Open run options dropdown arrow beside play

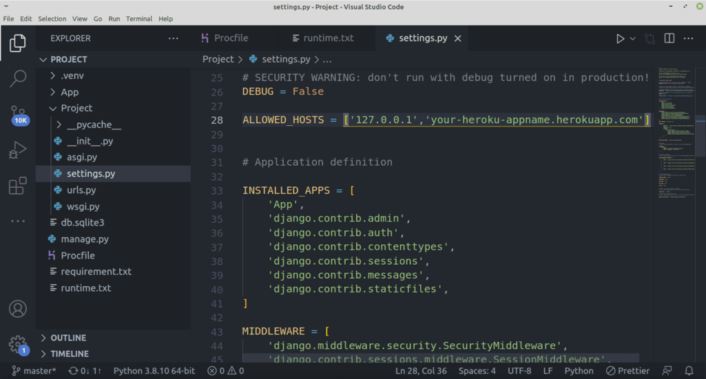pyautogui.click(x=632, y=39)
